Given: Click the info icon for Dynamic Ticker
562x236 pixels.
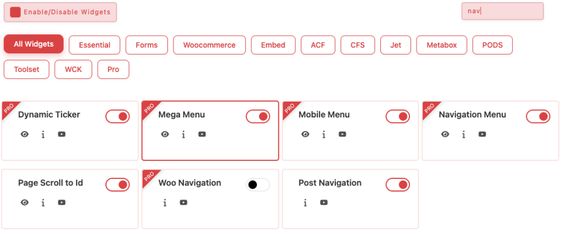Looking at the screenshot, I should 43,134.
